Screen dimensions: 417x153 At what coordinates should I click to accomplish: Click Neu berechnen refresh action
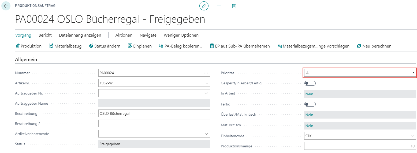click(374, 46)
